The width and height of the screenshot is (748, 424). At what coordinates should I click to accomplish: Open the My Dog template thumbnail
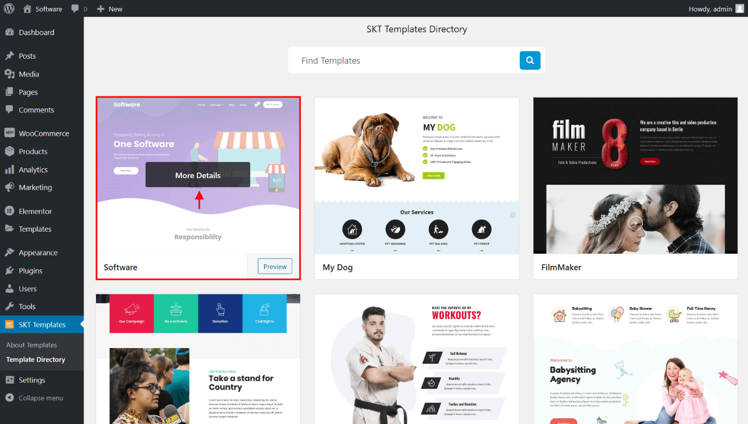(x=416, y=176)
